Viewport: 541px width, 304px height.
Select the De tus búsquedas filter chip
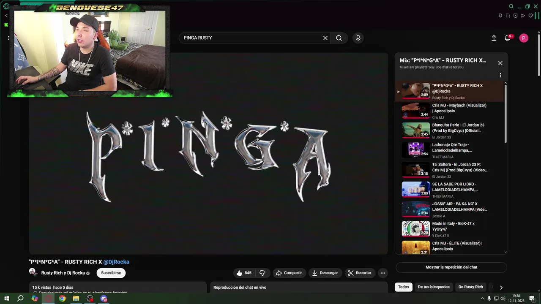(434, 287)
